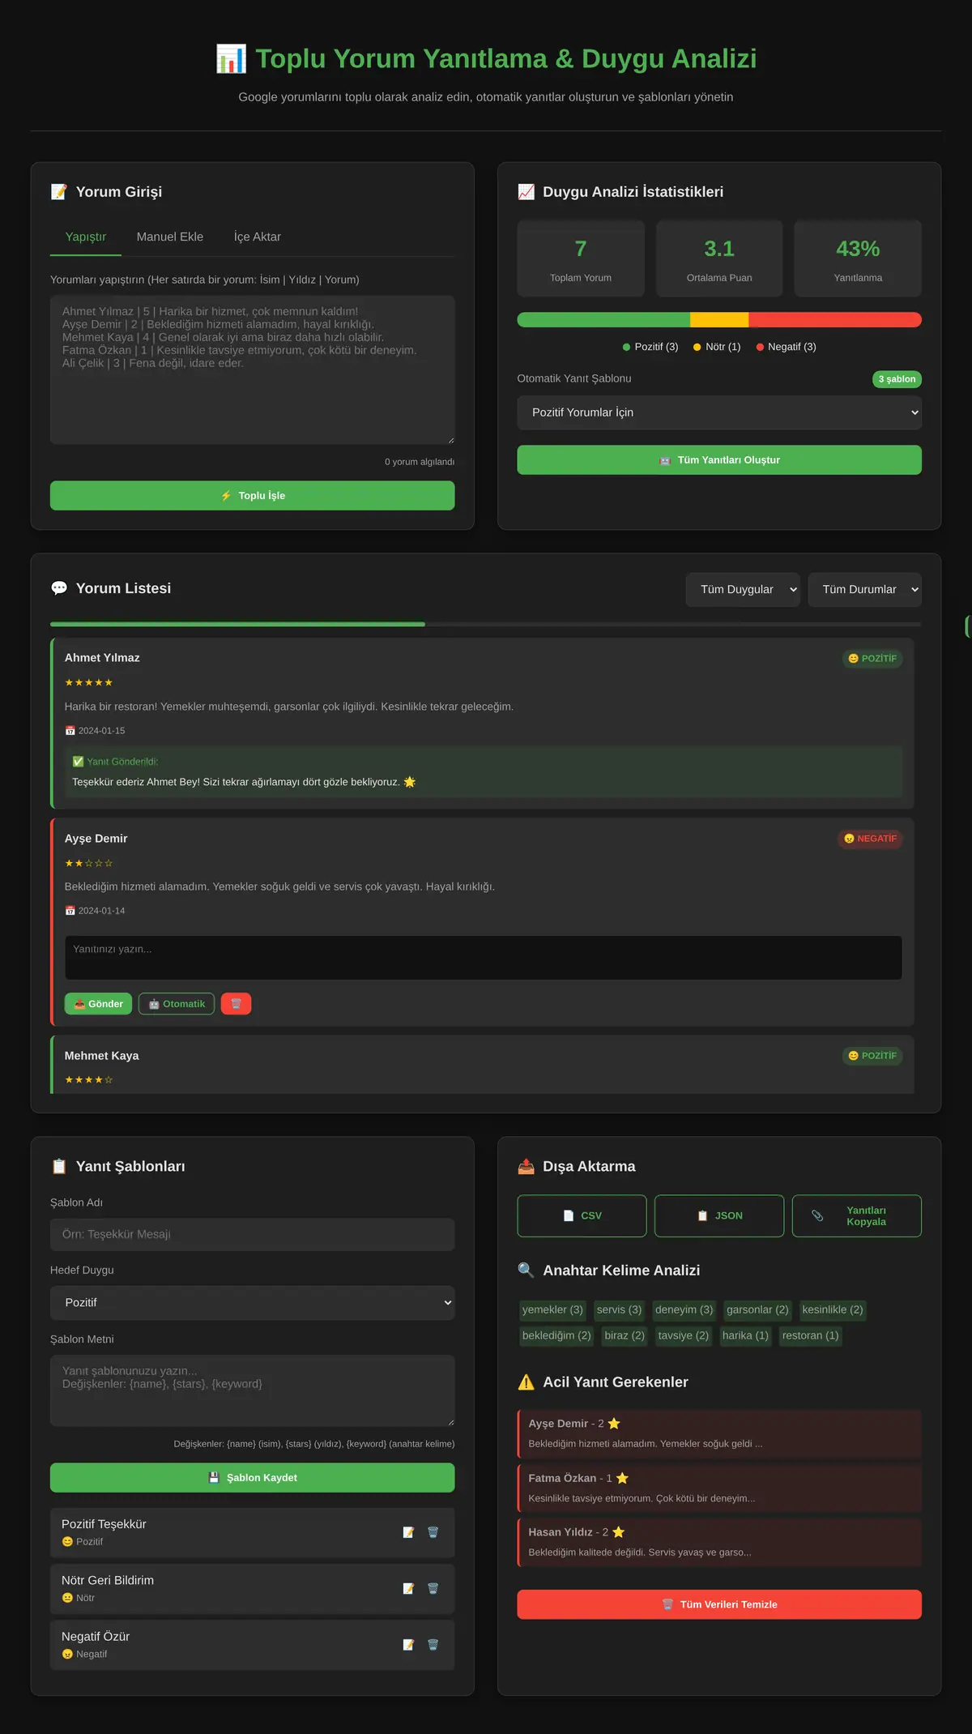Open the Tüm Durumlar filter dropdown
This screenshot has height=1734, width=972.
[865, 589]
